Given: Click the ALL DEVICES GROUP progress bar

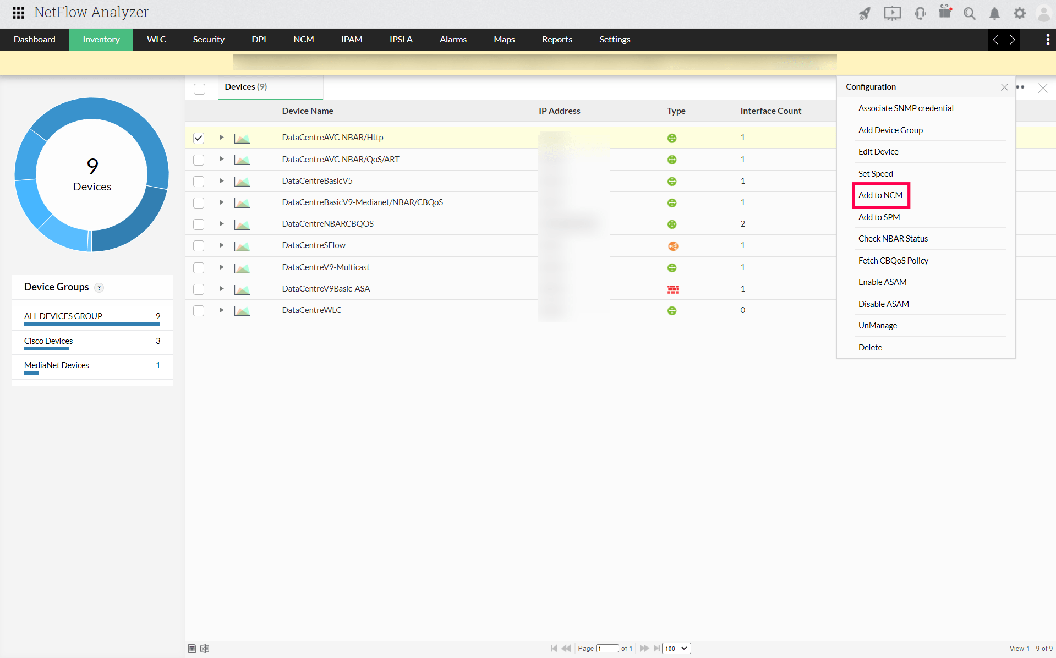Looking at the screenshot, I should [92, 324].
